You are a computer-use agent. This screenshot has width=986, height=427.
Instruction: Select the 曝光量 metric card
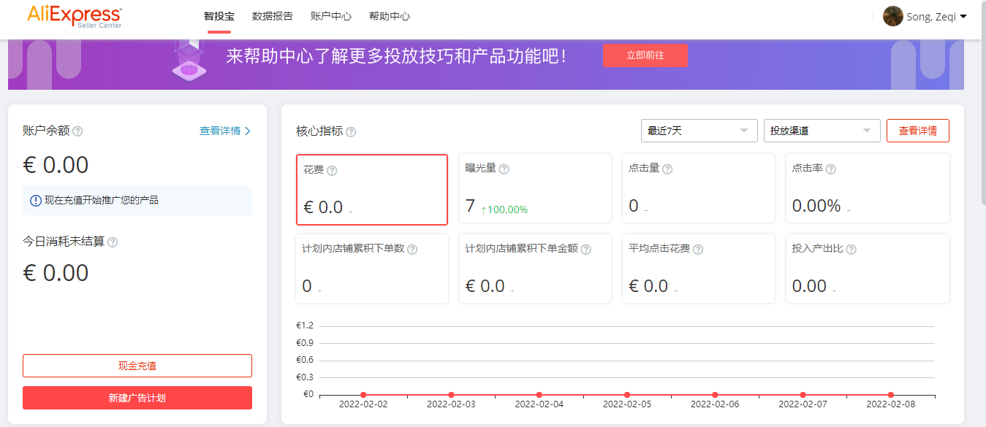pos(535,188)
